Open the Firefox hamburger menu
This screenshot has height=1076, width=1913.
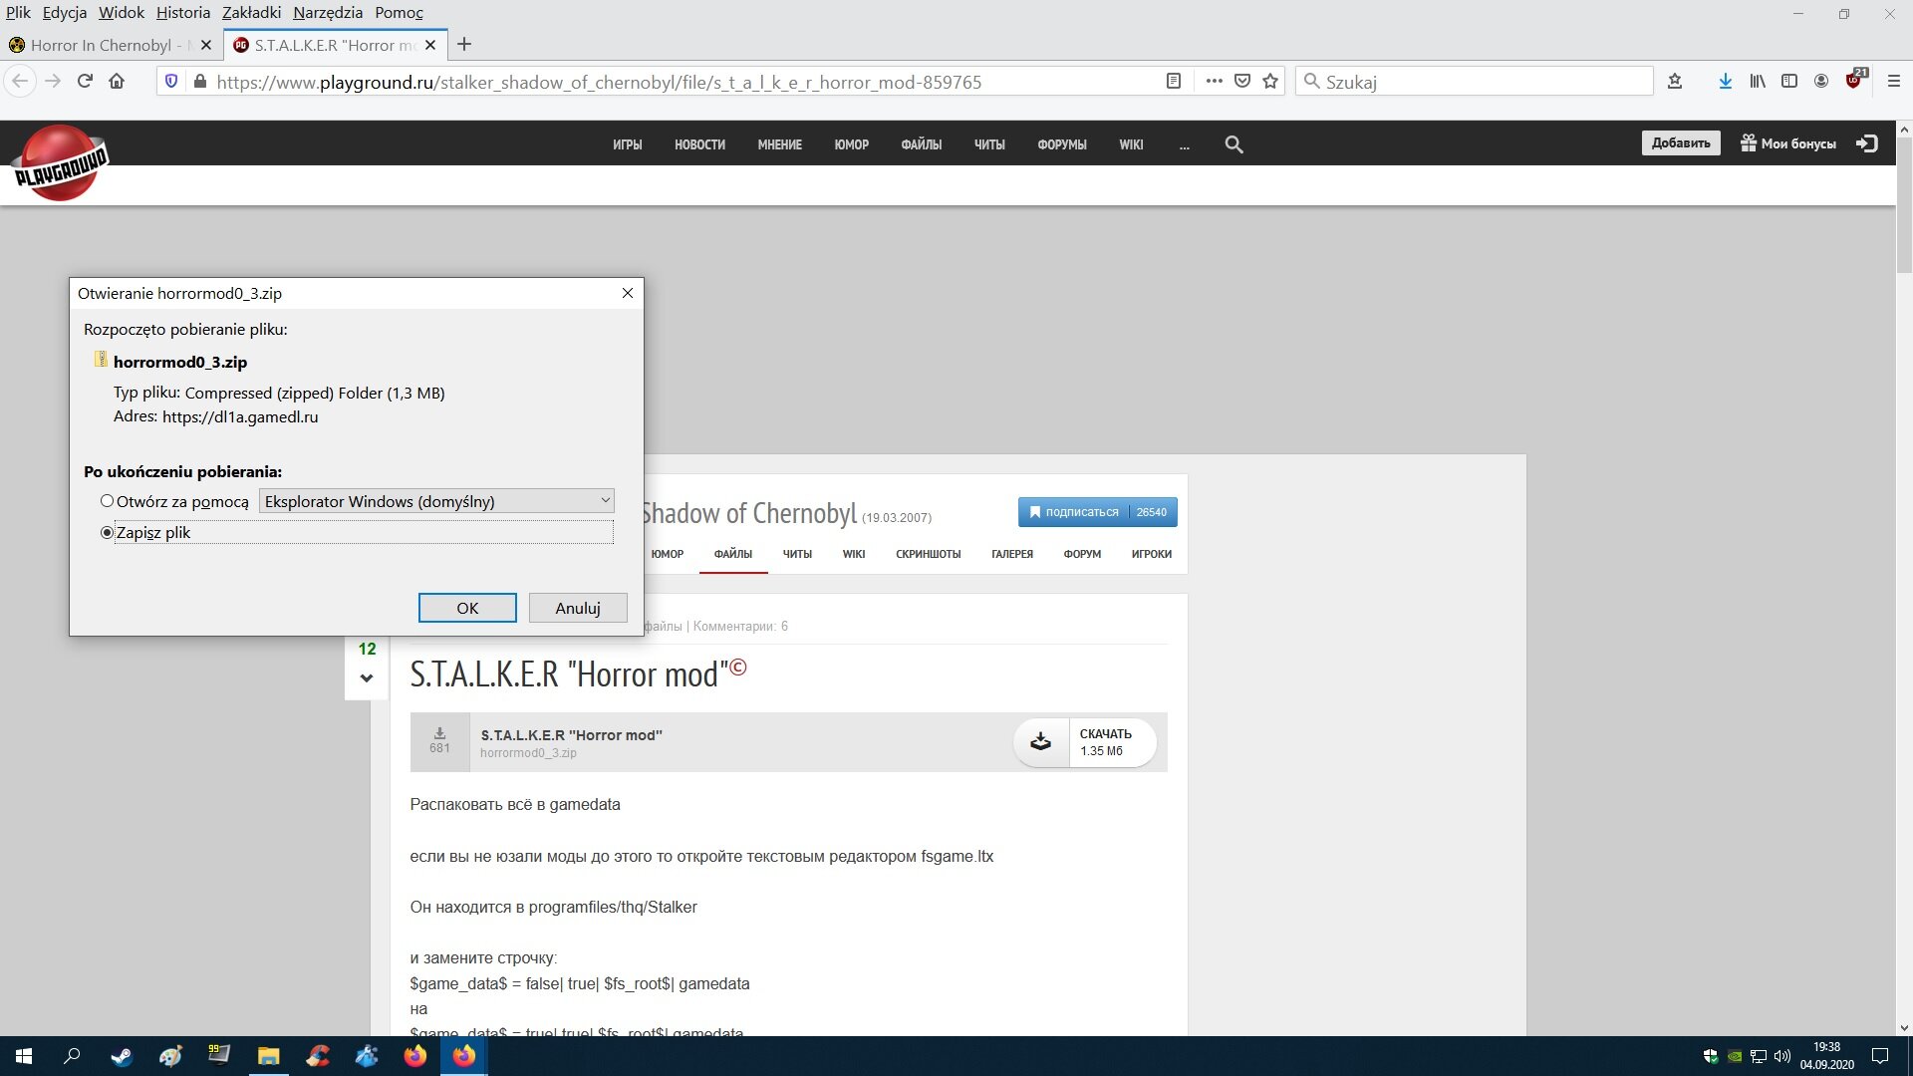(1894, 82)
